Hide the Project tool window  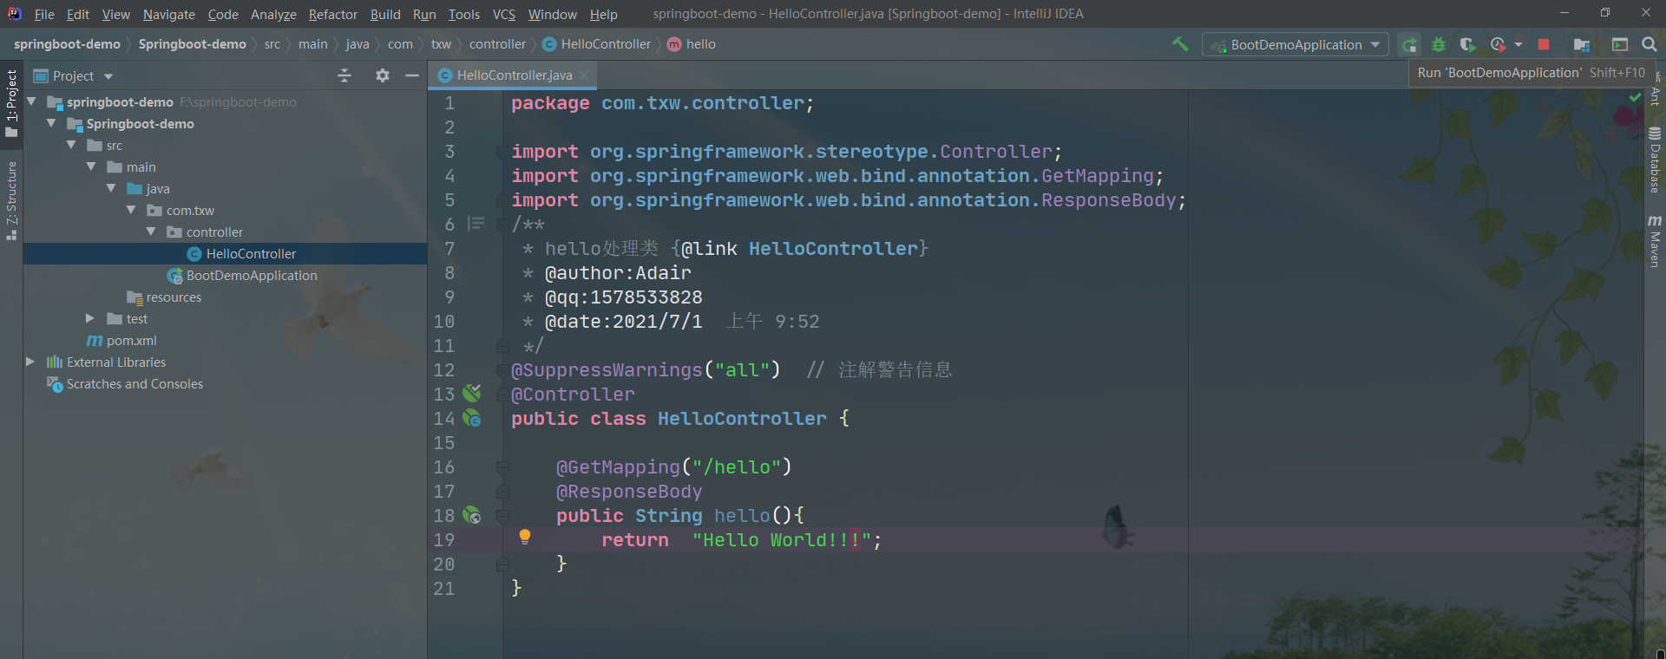[412, 75]
